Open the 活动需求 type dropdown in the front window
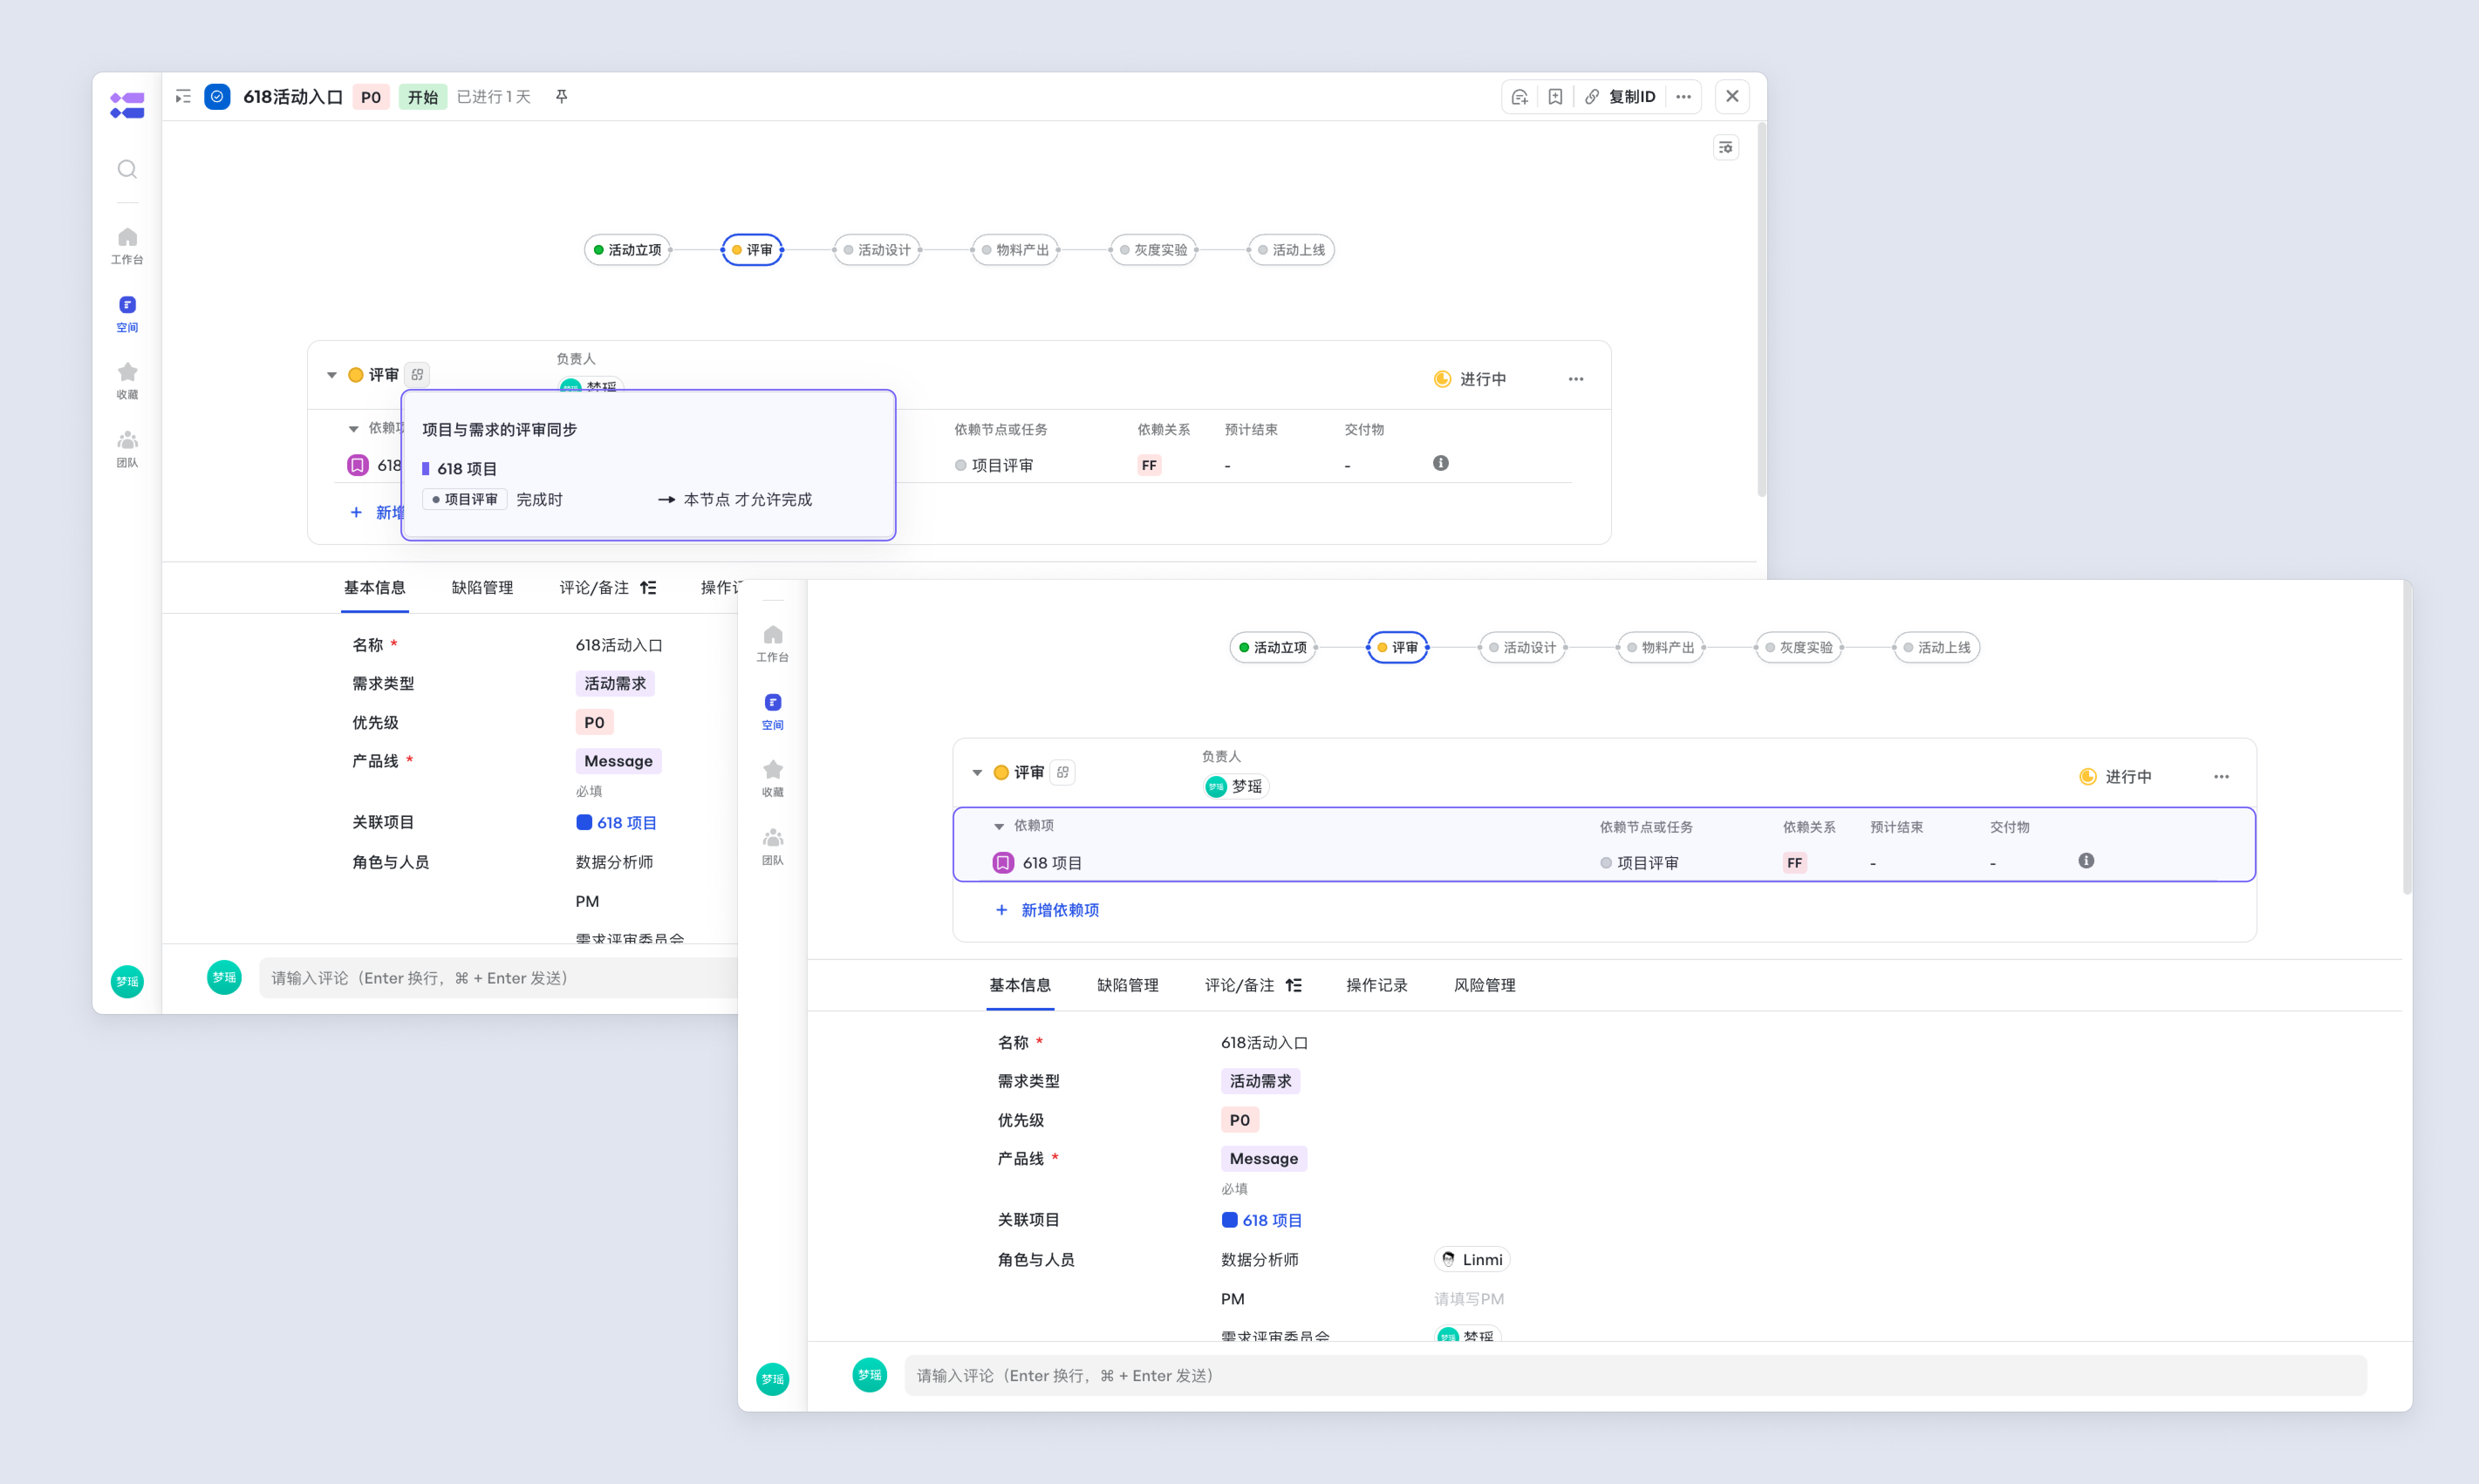This screenshot has width=2479, height=1484. pyautogui.click(x=1260, y=1081)
